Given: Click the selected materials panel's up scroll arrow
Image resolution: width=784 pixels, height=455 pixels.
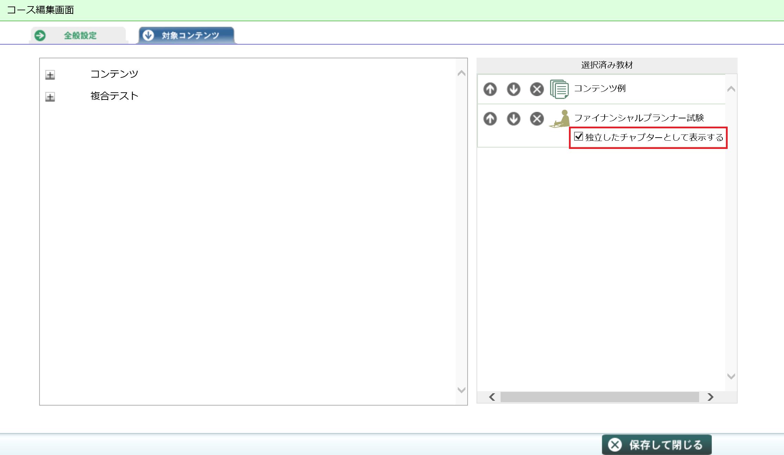Looking at the screenshot, I should 731,89.
